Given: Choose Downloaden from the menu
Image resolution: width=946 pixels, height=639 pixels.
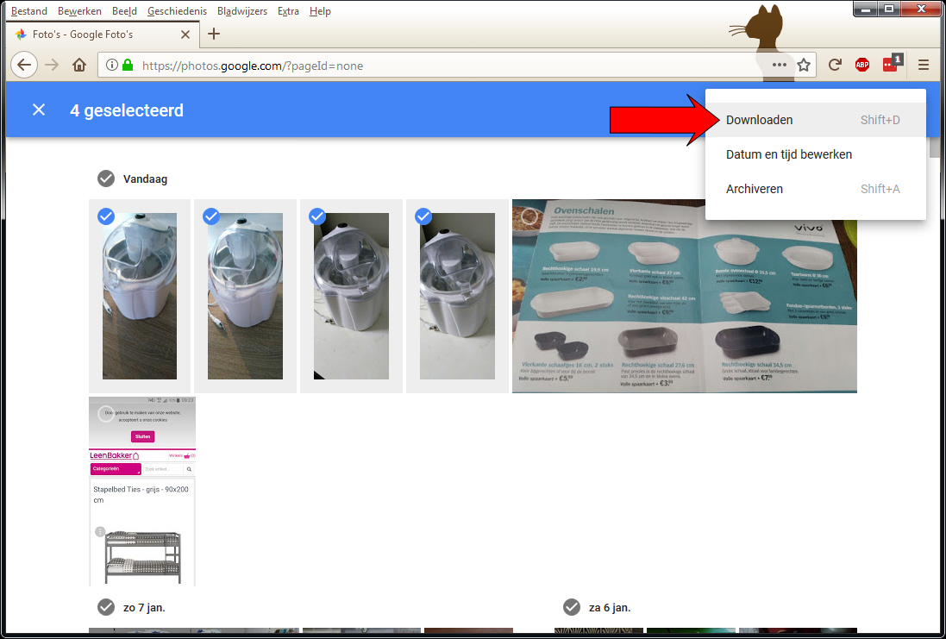Looking at the screenshot, I should click(760, 120).
